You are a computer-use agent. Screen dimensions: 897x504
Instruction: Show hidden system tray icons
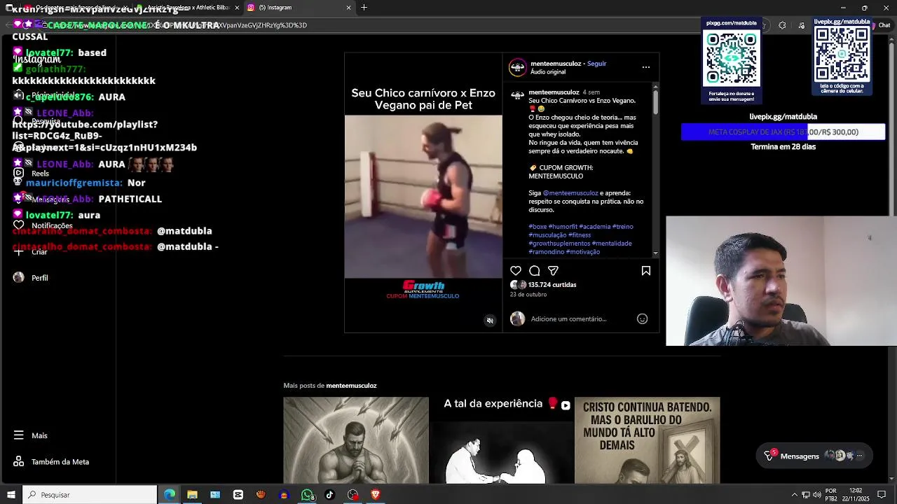[x=794, y=495]
